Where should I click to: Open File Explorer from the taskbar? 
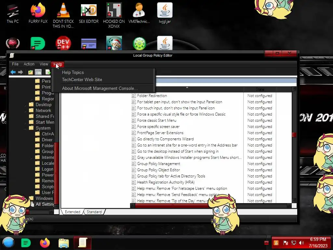coord(64,243)
